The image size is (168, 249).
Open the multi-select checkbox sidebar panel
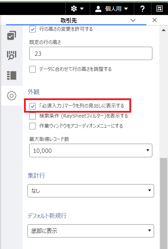tap(11, 35)
